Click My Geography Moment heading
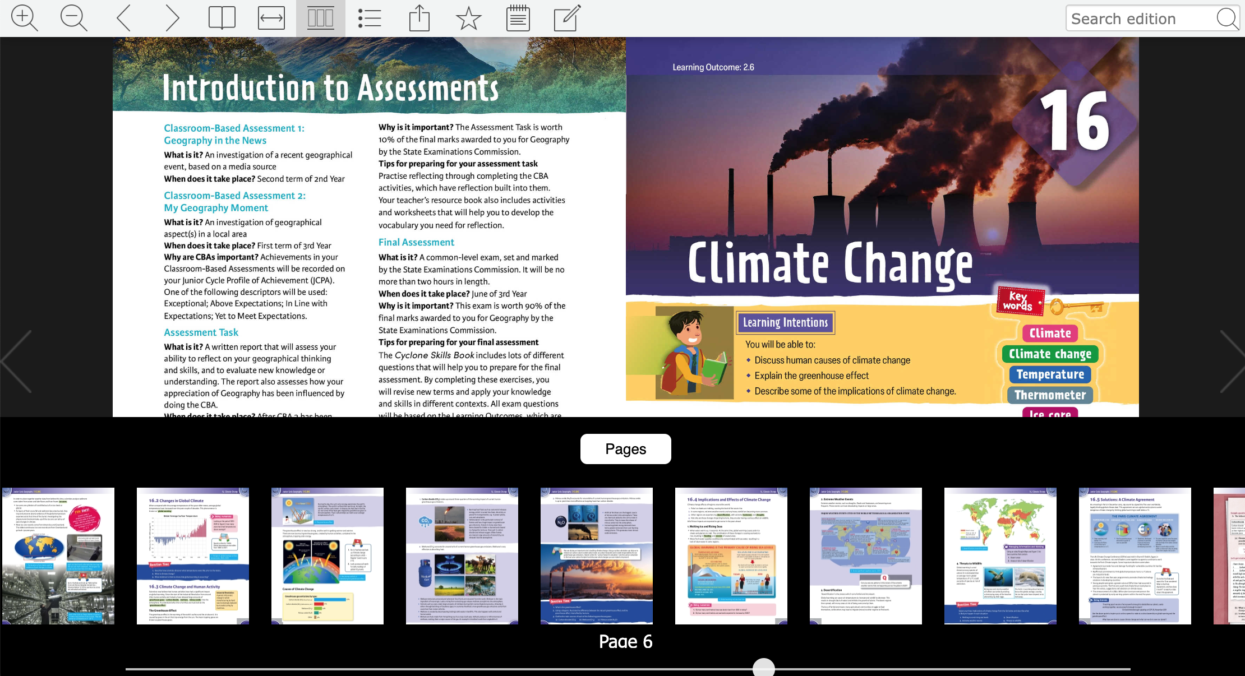The image size is (1245, 676). pos(216,208)
